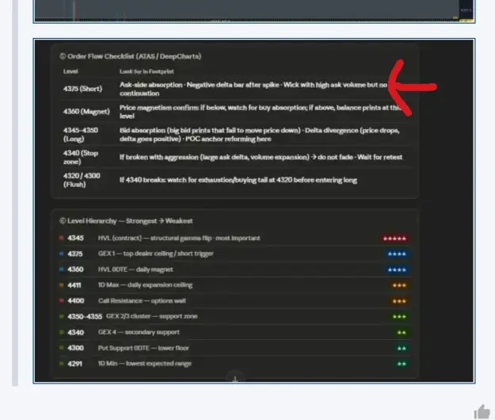Click 'Put Support 0DTE — lower floor' text
The width and height of the screenshot is (495, 420).
pos(143,348)
